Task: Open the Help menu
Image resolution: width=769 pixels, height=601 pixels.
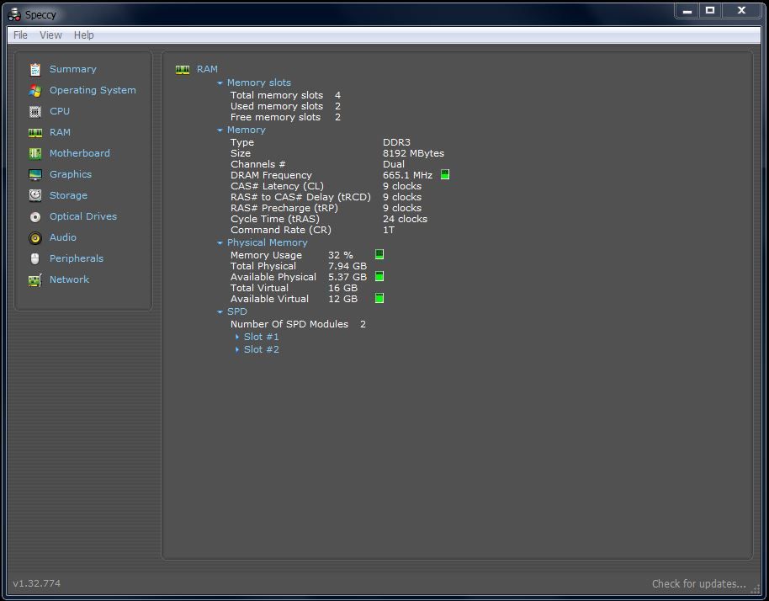Action: click(x=84, y=35)
